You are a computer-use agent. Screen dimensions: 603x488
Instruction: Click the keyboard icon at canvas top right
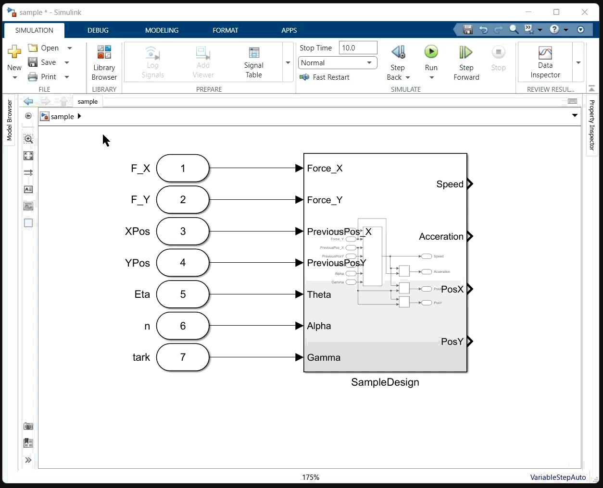(x=572, y=101)
